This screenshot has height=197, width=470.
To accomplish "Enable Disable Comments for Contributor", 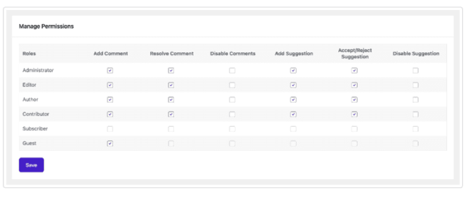I will 232,114.
